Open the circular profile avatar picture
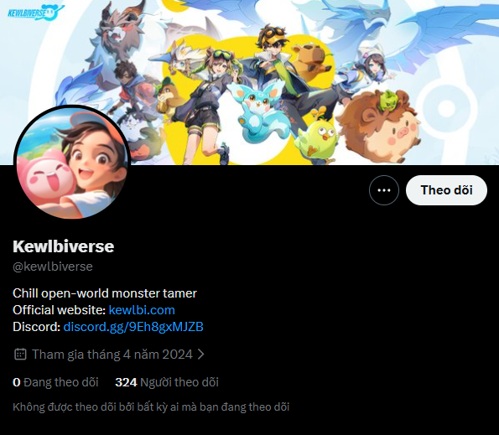 72,163
